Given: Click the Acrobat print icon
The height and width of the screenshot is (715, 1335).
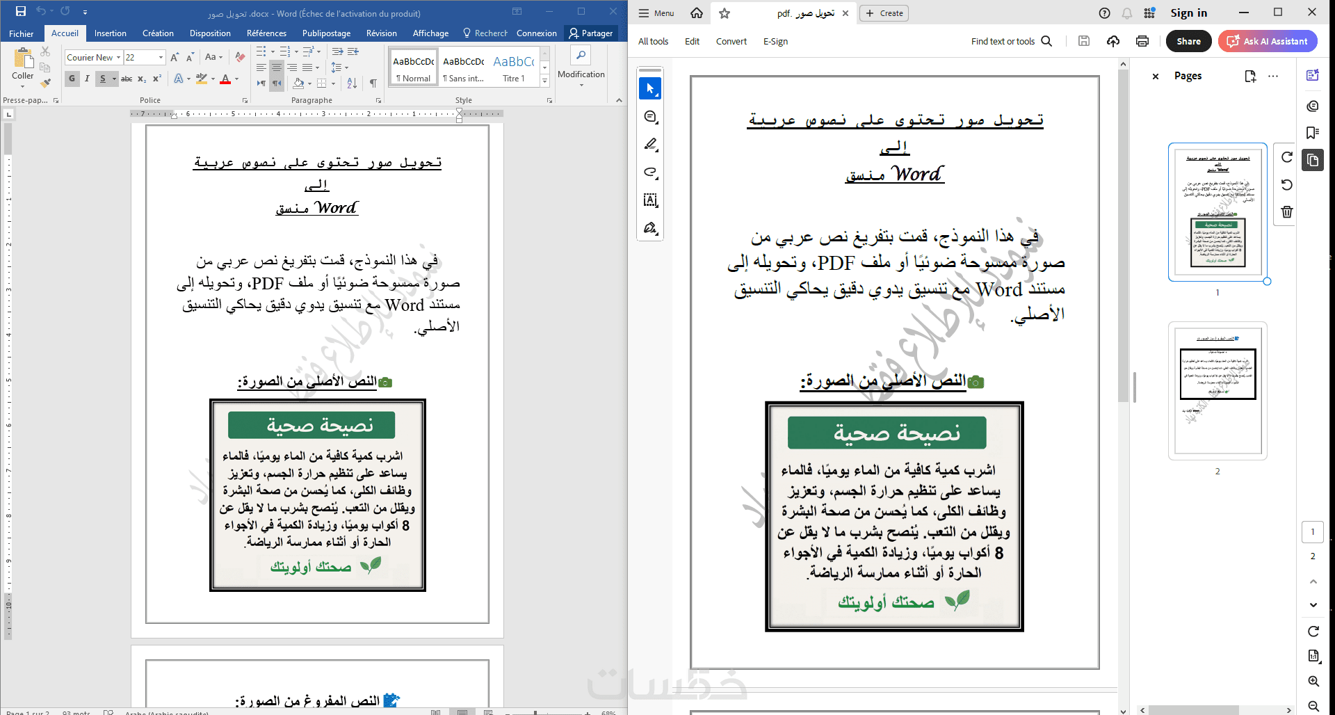Looking at the screenshot, I should [x=1142, y=41].
